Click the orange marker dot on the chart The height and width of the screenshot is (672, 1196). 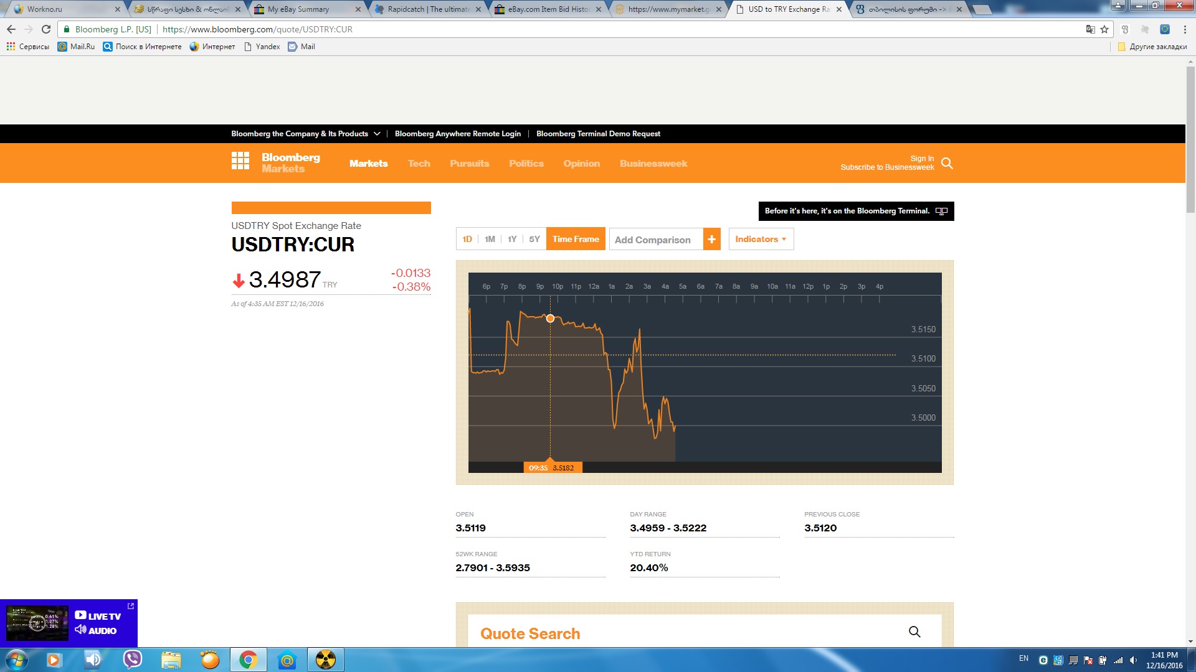550,319
